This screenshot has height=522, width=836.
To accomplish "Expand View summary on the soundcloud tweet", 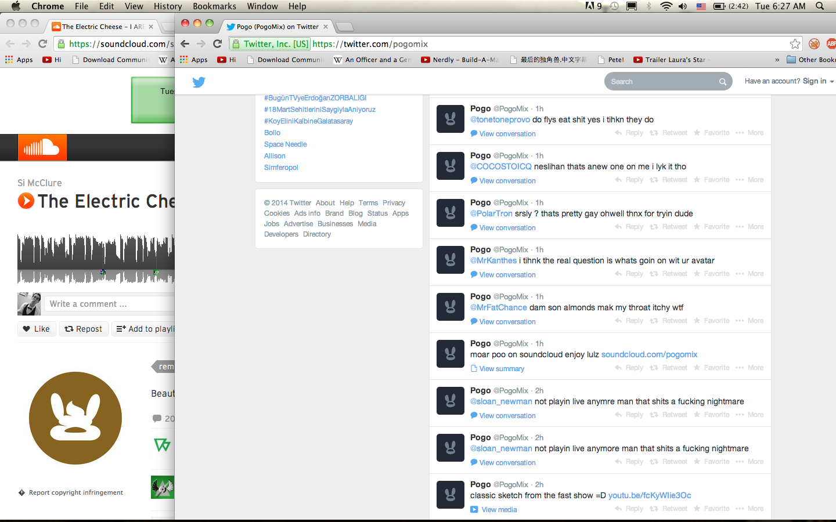I will tap(501, 369).
